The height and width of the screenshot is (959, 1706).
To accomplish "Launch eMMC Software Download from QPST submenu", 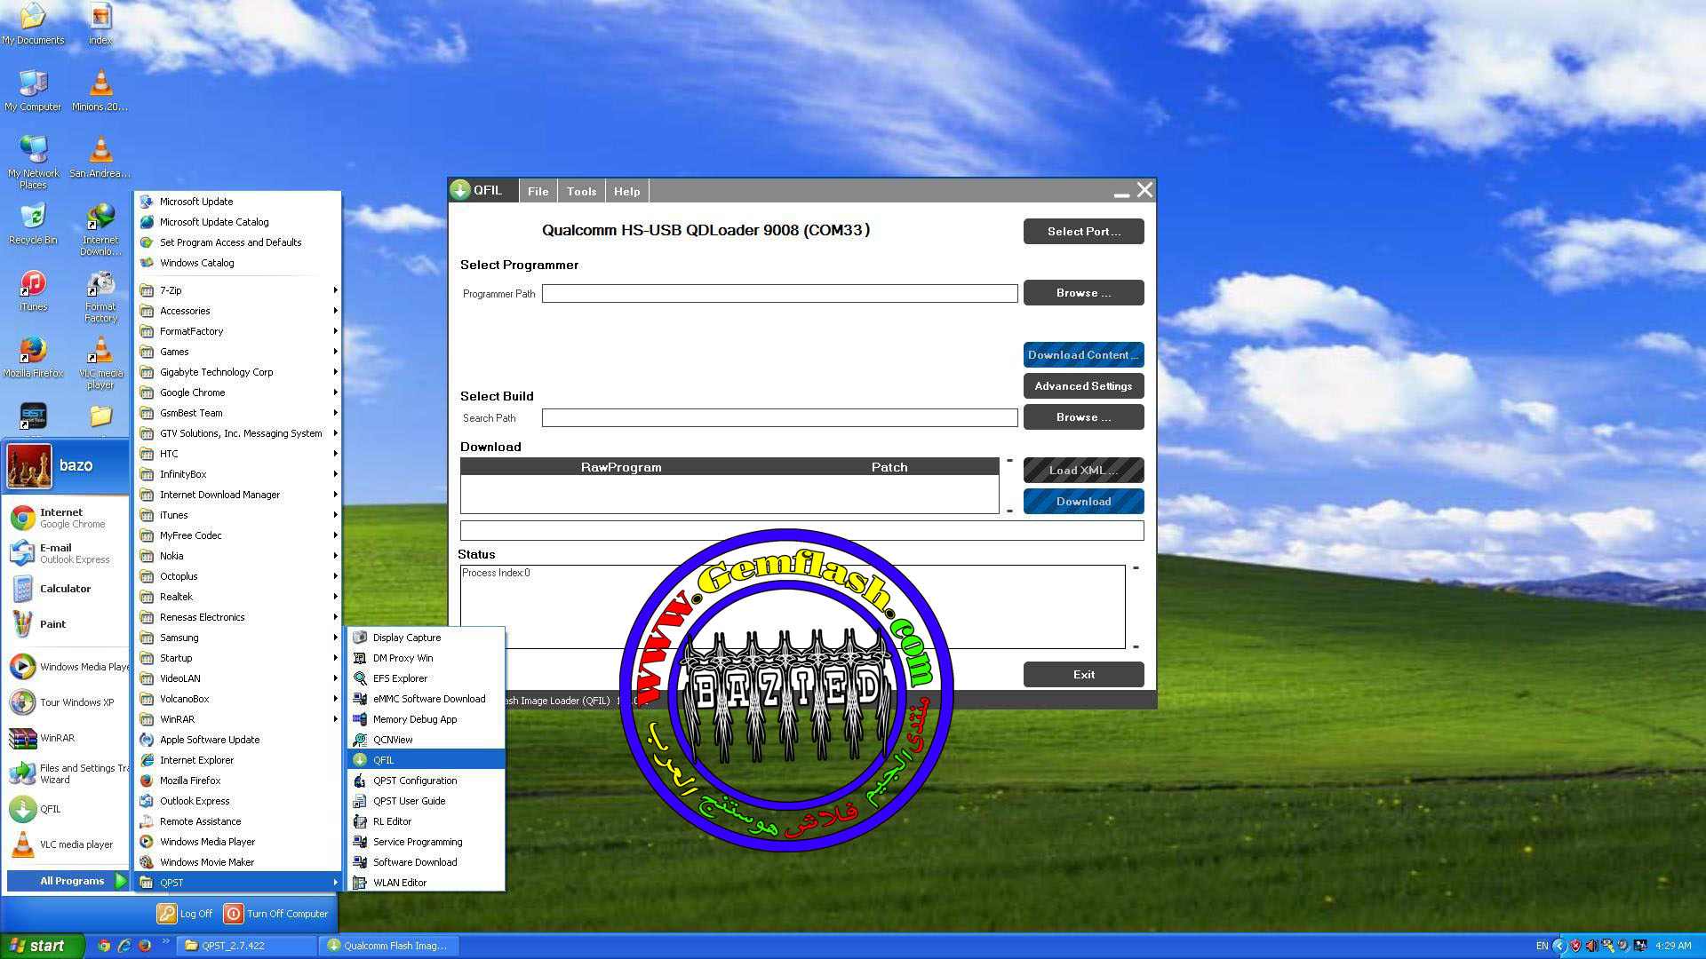I will pos(426,699).
